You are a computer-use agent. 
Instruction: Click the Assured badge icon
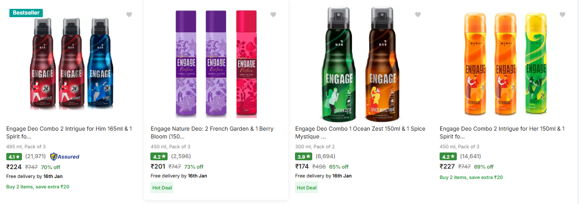65,157
